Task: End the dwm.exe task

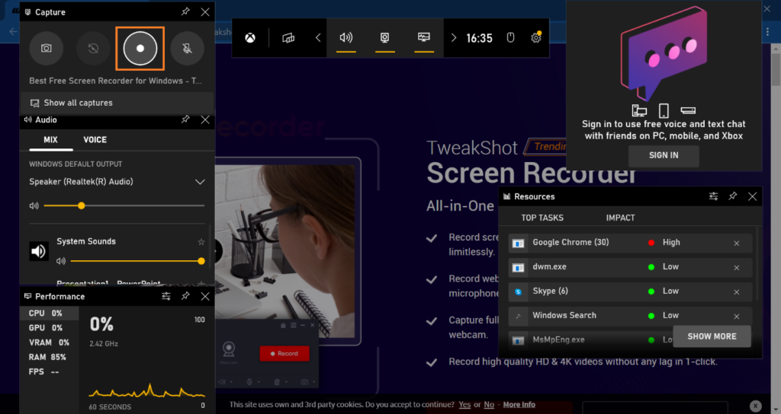Action: tap(737, 267)
